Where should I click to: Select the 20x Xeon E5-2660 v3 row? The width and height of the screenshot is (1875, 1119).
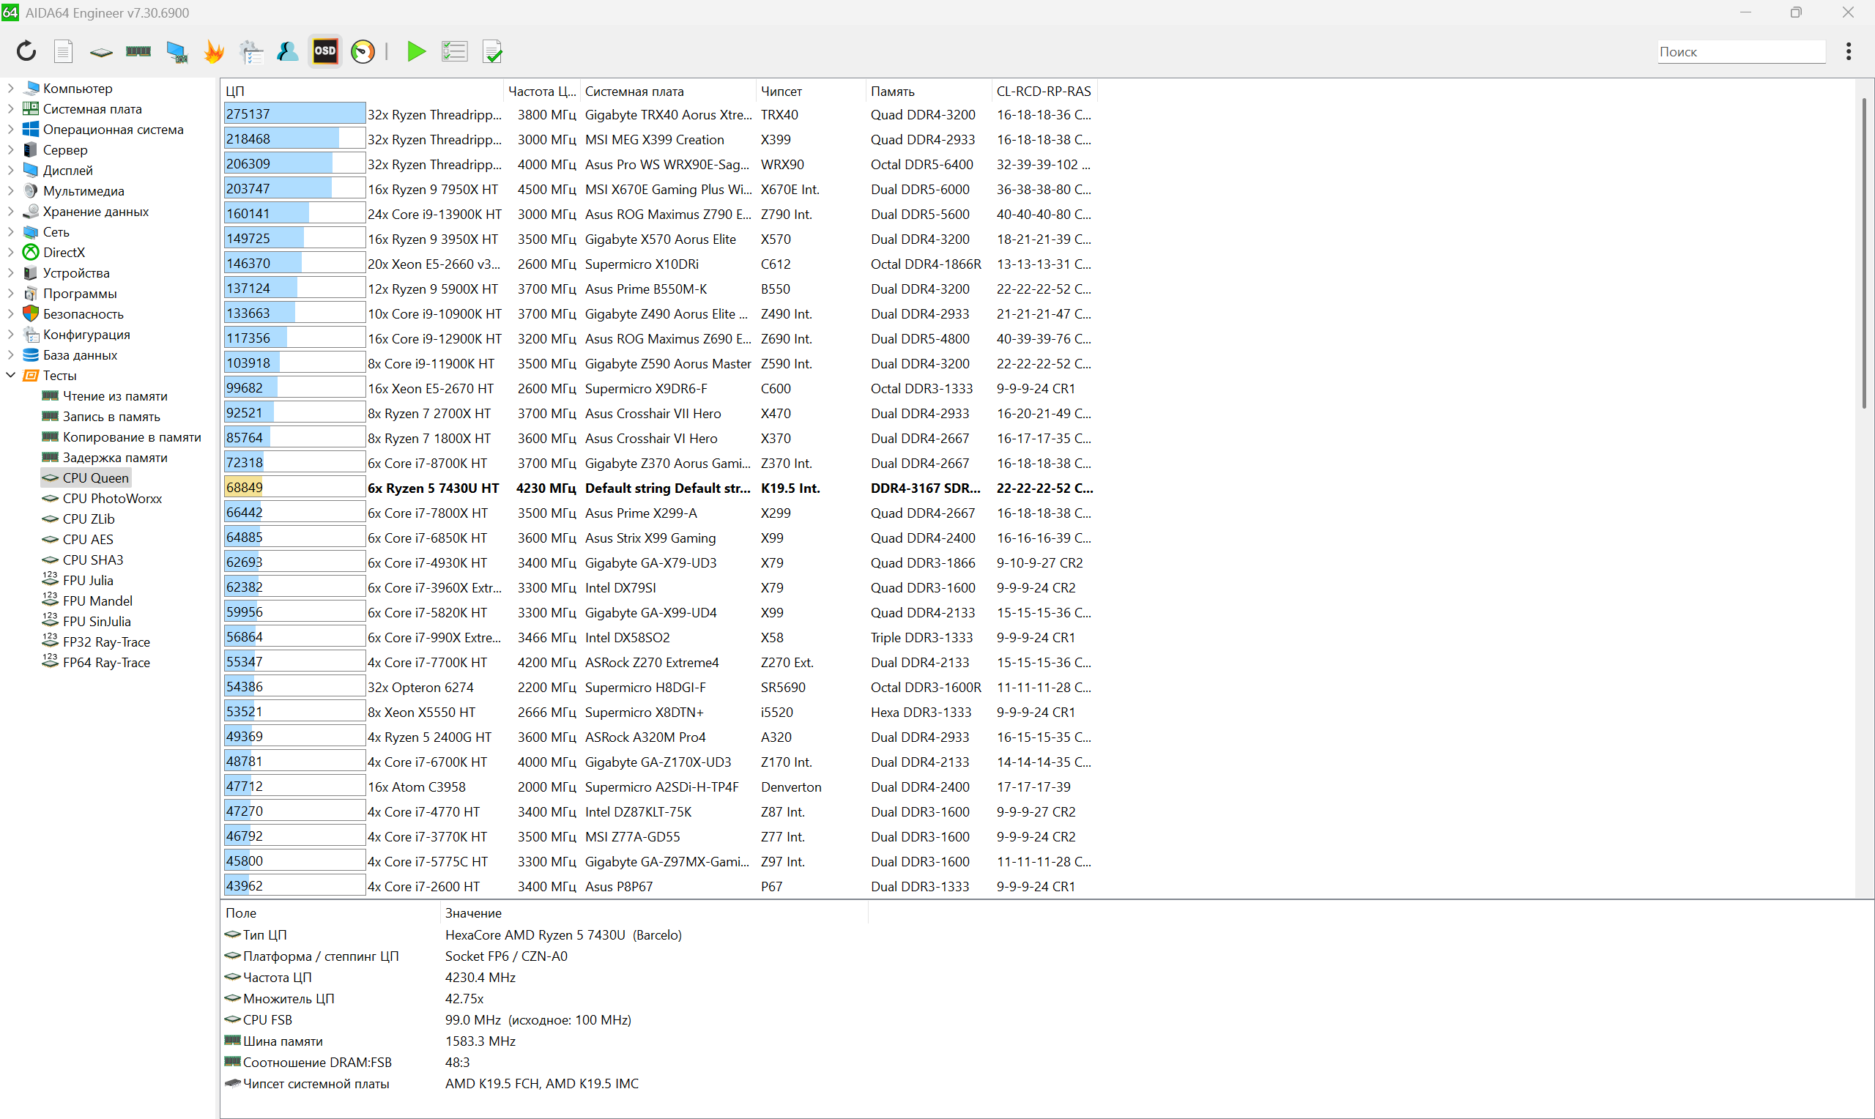click(660, 264)
